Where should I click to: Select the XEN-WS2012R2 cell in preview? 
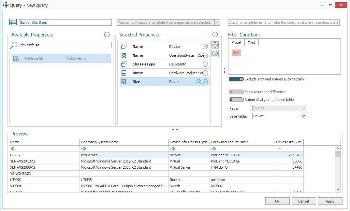(44, 161)
